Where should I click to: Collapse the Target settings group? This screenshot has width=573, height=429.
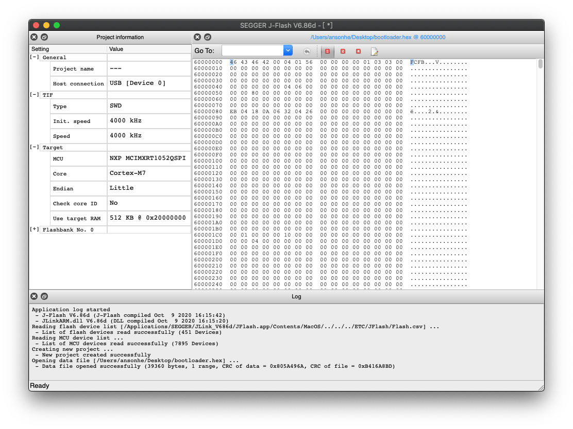(x=35, y=147)
